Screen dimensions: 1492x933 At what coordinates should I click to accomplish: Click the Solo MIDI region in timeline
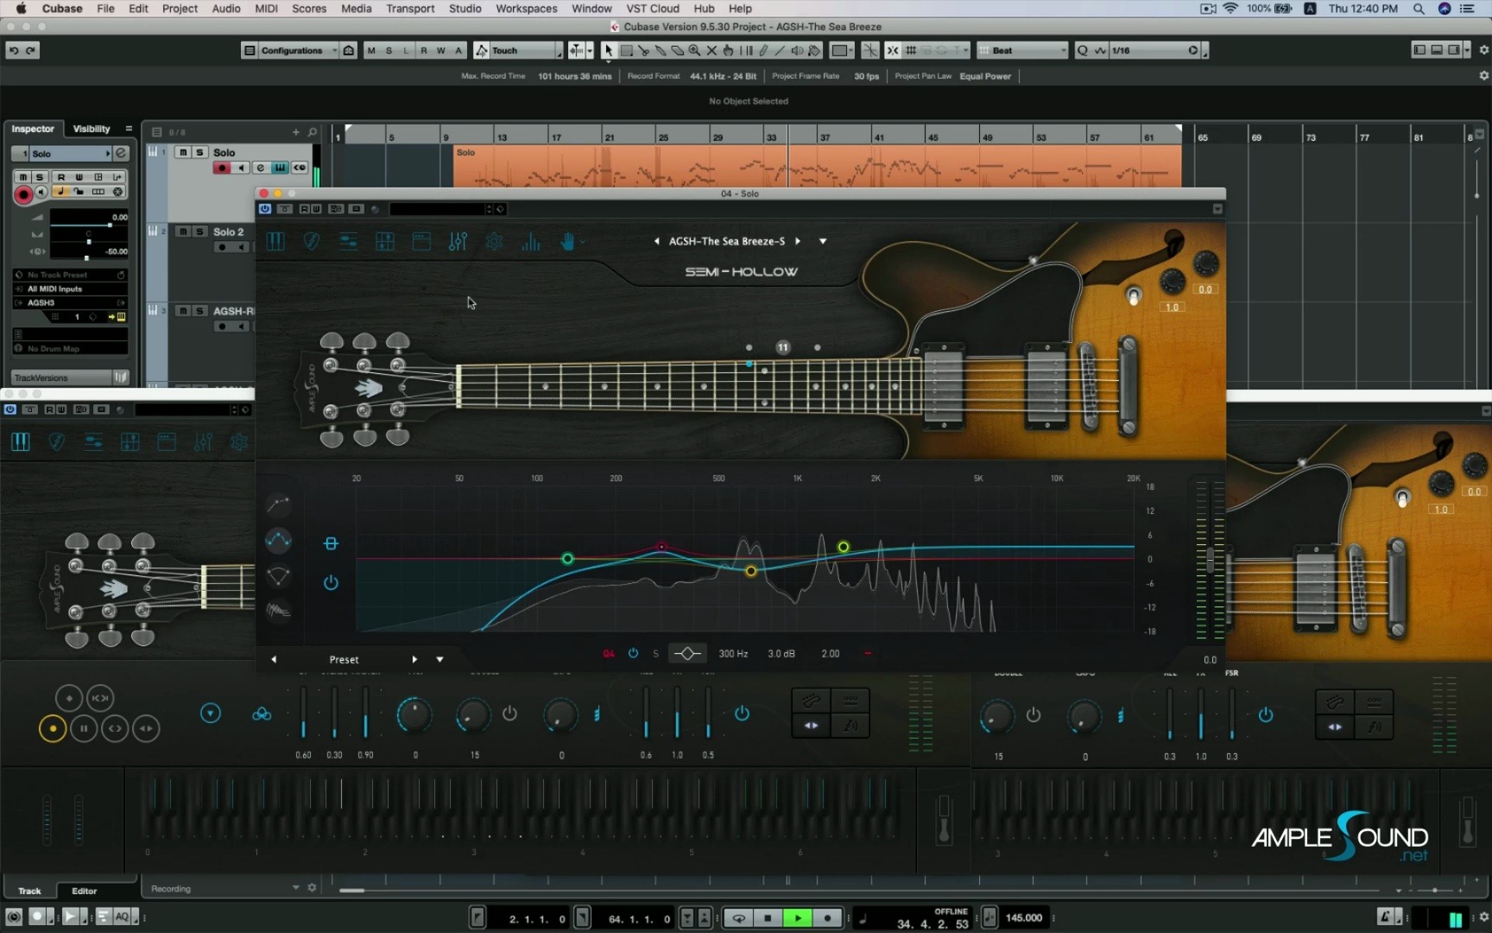(817, 166)
